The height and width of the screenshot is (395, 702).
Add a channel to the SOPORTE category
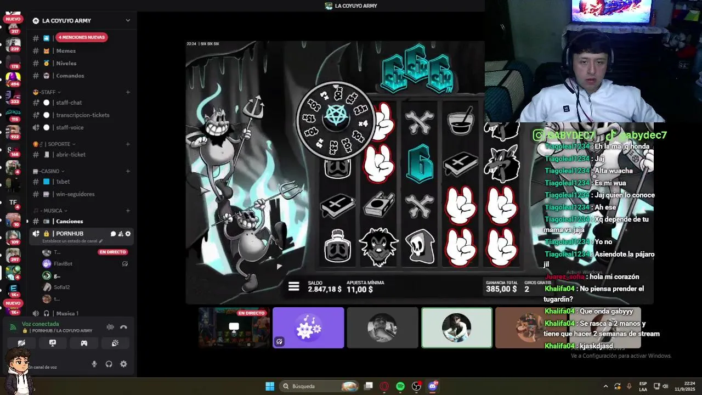128,144
